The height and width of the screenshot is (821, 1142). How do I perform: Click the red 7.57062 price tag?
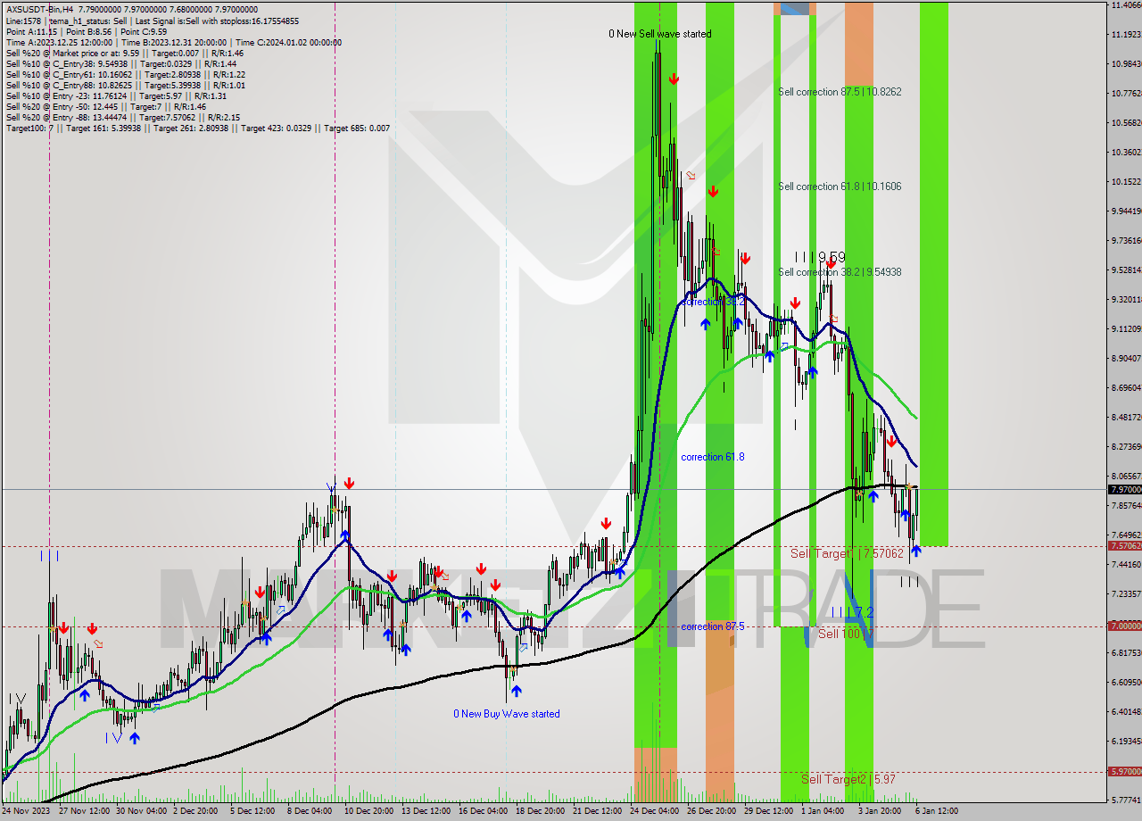[1125, 546]
